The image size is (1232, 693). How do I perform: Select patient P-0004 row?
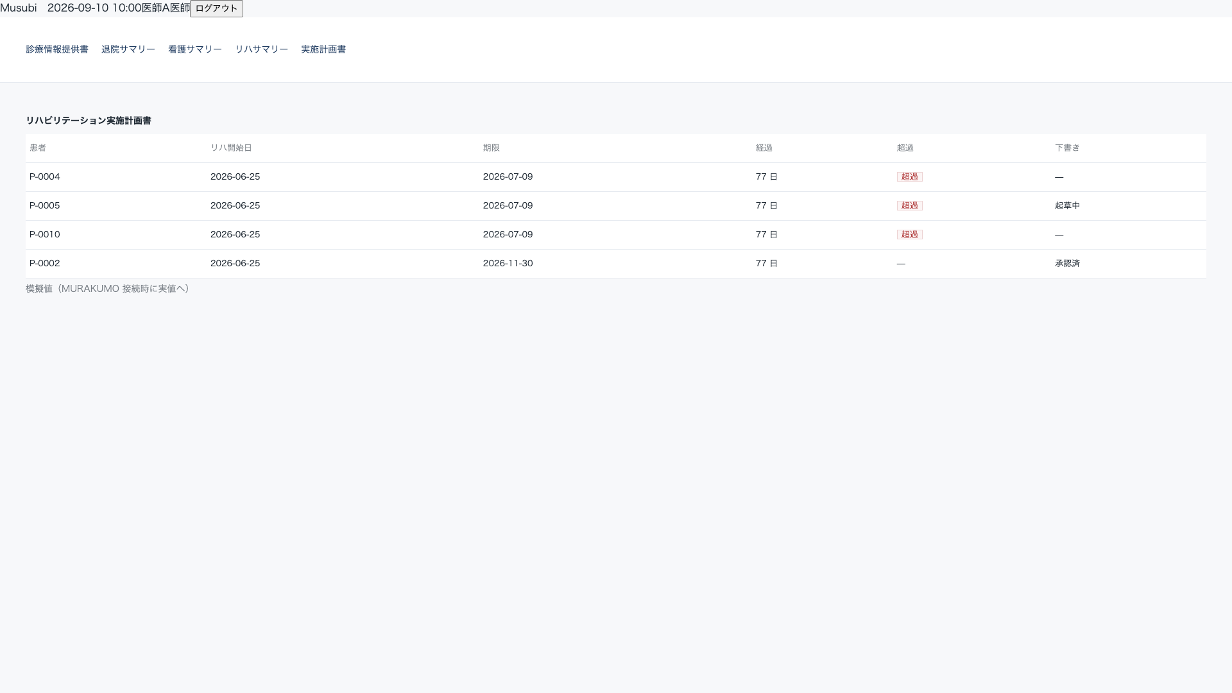click(x=616, y=177)
